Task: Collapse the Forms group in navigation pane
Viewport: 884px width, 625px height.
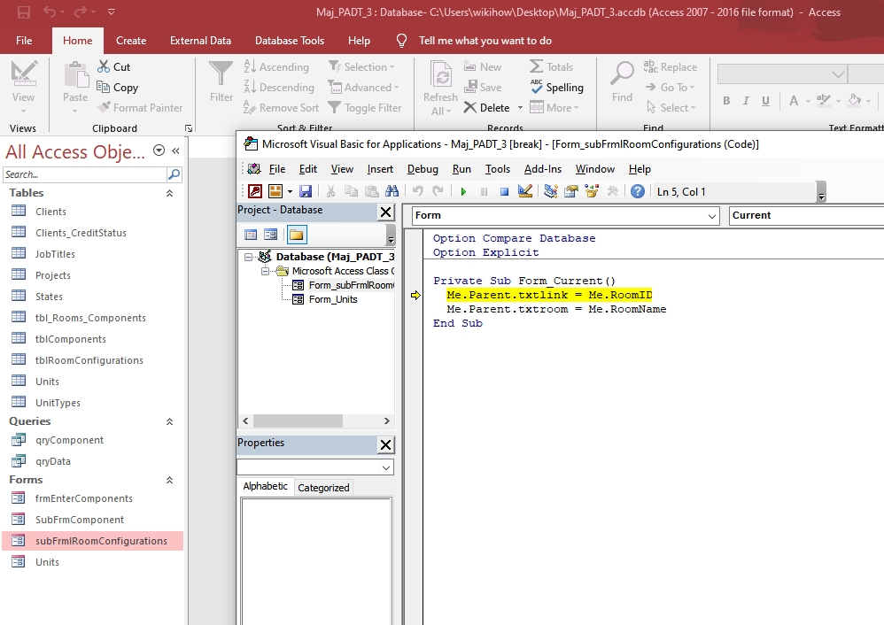Action: 169,480
